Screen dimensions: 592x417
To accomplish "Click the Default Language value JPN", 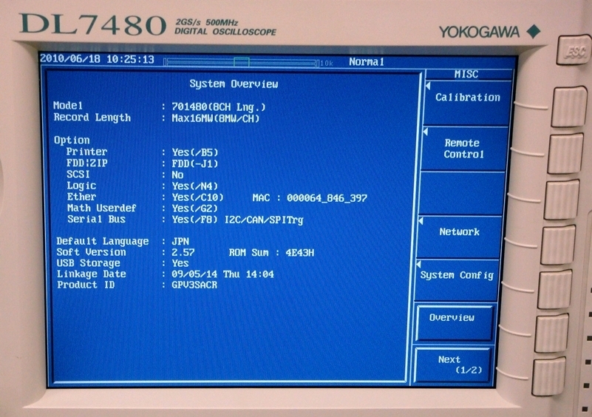I will pyautogui.click(x=180, y=241).
